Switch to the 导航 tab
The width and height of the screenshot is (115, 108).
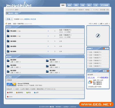tap(83, 5)
